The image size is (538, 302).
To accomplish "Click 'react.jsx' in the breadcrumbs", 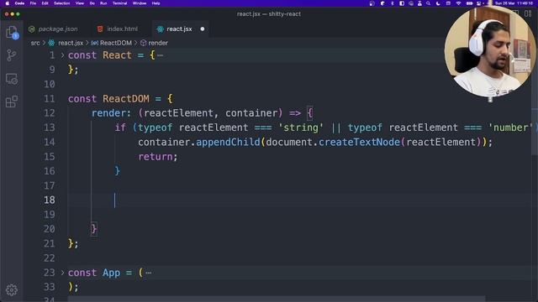I will [x=71, y=43].
